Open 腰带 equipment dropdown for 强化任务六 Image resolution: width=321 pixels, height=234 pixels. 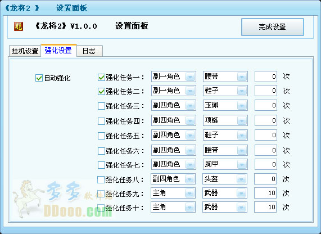coord(225,150)
